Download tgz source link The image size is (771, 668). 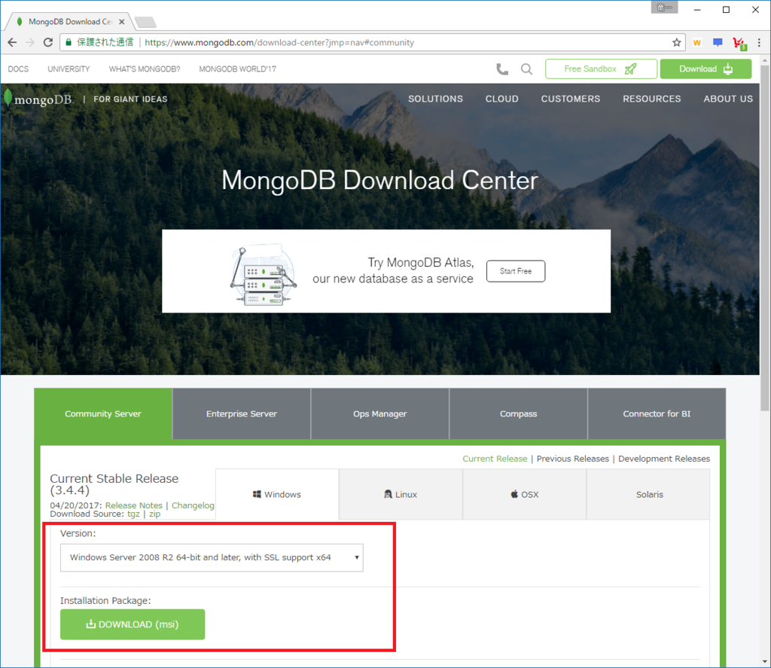[x=133, y=514]
